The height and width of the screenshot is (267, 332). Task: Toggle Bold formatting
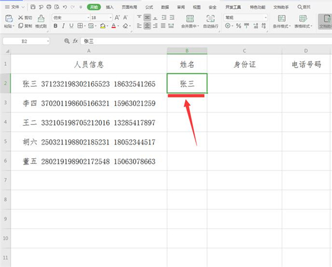click(56, 26)
